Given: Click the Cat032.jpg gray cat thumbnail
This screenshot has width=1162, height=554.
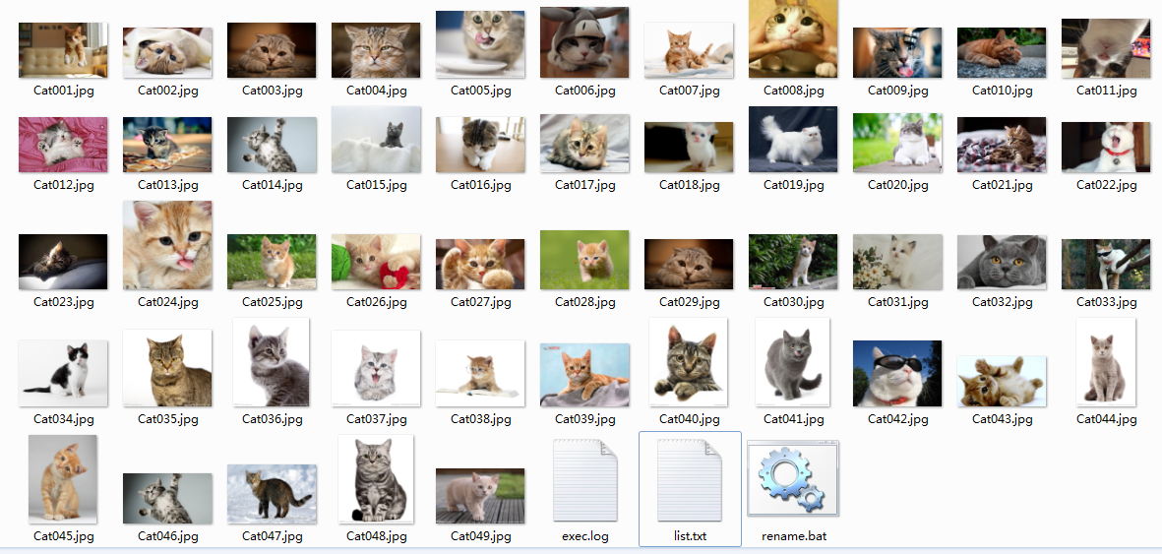Looking at the screenshot, I should click(x=1002, y=263).
